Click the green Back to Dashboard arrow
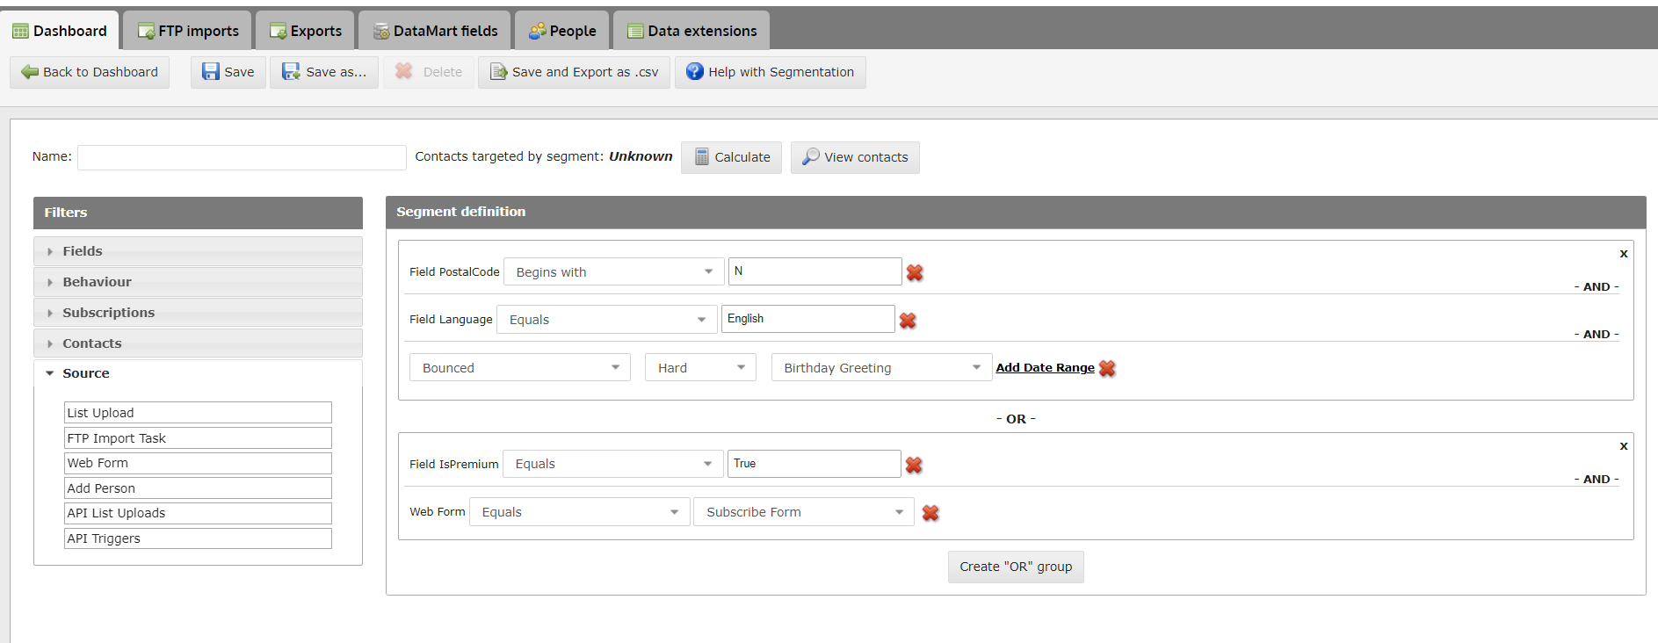 (30, 72)
